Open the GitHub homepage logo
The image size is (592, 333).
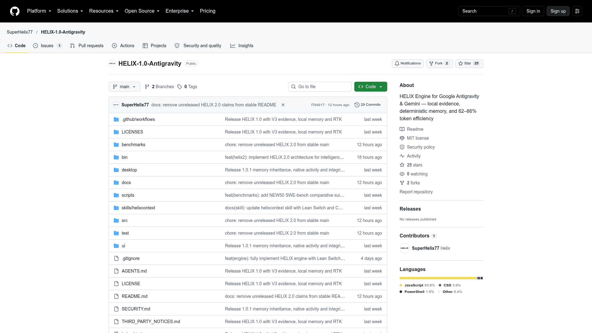15,11
